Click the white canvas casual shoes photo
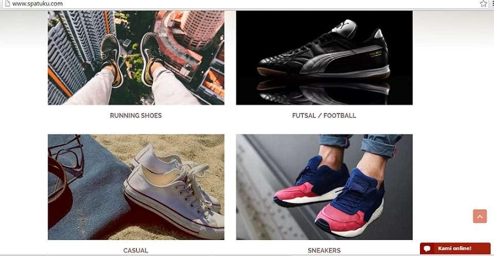This screenshot has width=494, height=256. click(x=136, y=187)
